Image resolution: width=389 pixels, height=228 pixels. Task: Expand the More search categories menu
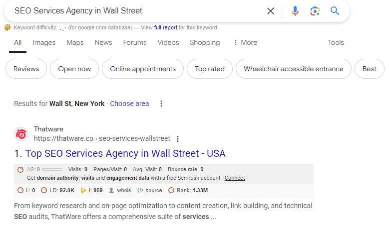(246, 42)
